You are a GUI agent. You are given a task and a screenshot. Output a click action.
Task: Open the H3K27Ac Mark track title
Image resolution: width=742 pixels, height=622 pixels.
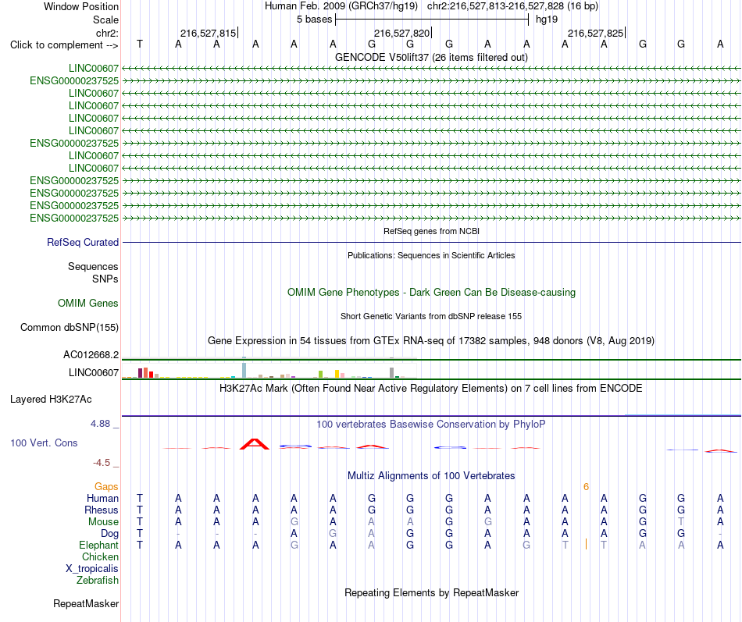[x=431, y=389]
